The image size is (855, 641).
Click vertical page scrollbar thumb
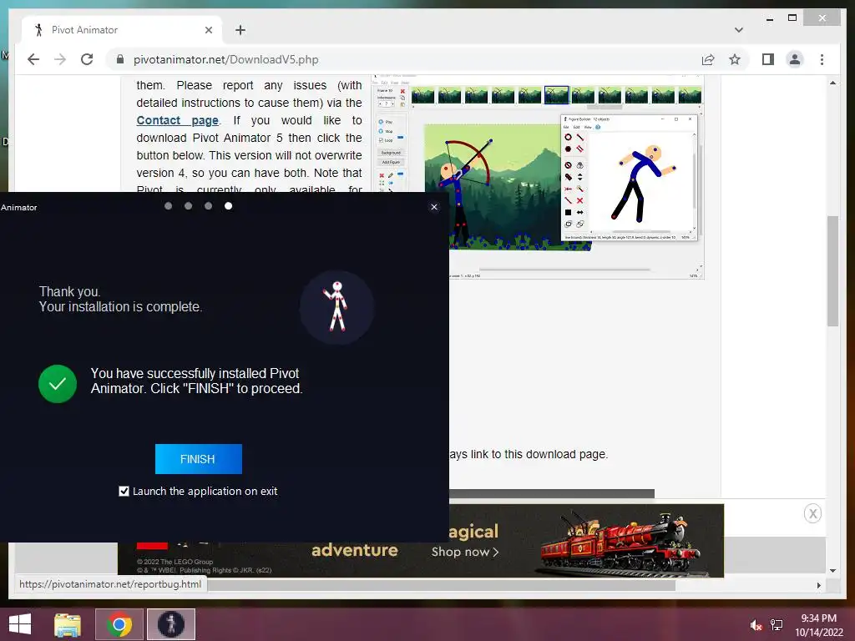(832, 271)
